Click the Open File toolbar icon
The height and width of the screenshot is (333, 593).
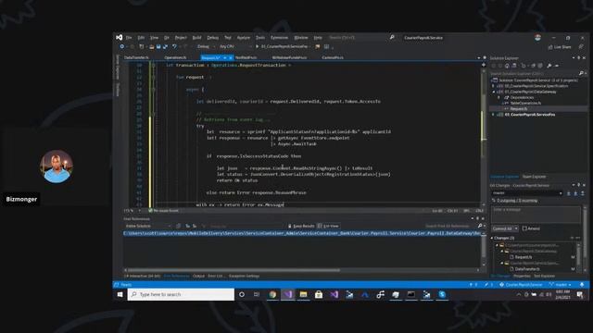point(151,46)
